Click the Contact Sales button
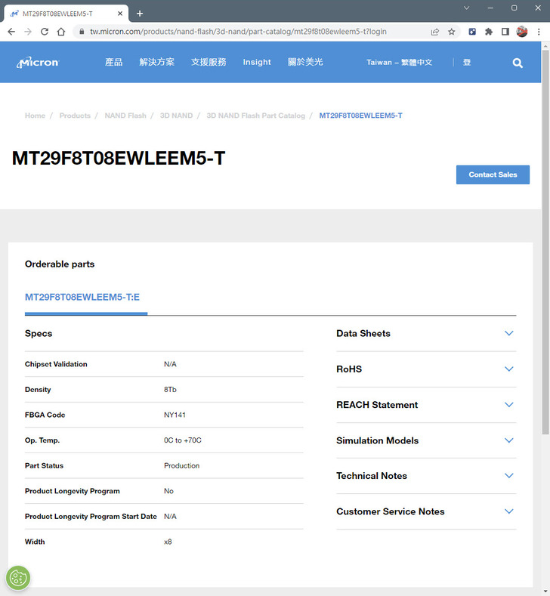This screenshot has width=550, height=596. tap(493, 174)
